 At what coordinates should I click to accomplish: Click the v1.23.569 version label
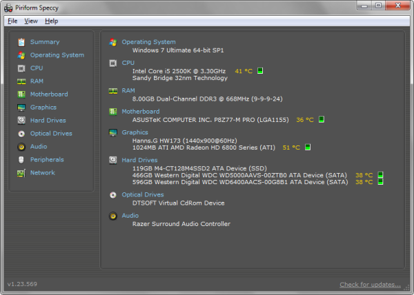(22, 284)
